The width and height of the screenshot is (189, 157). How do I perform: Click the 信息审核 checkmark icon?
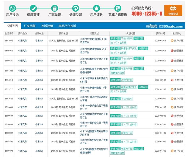click(33, 8)
